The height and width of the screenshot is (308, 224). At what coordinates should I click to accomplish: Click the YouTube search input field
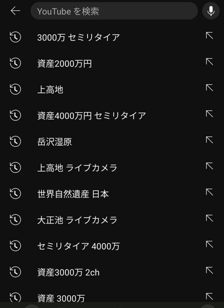[x=114, y=11]
